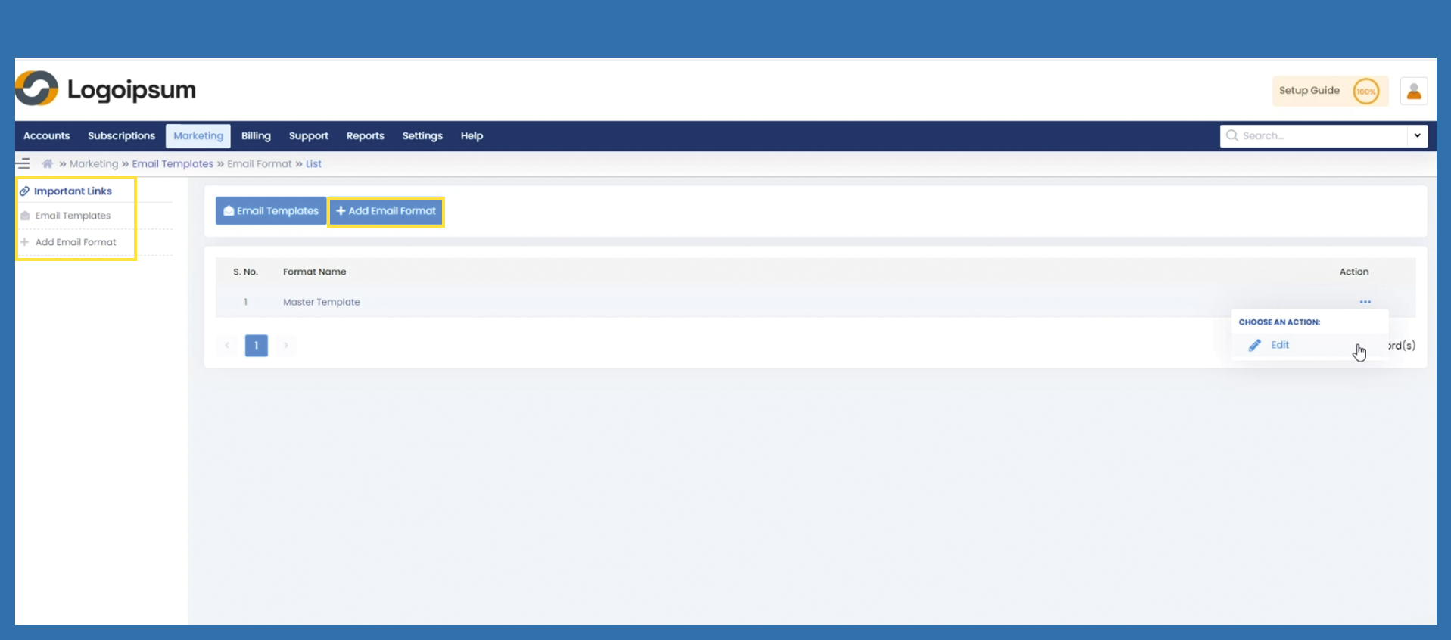
Task: Click inside the Search input field
Action: click(x=1321, y=135)
